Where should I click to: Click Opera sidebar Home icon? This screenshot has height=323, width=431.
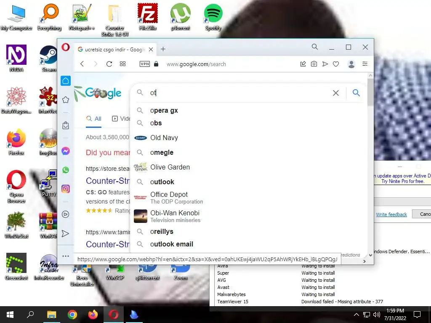pos(66,81)
